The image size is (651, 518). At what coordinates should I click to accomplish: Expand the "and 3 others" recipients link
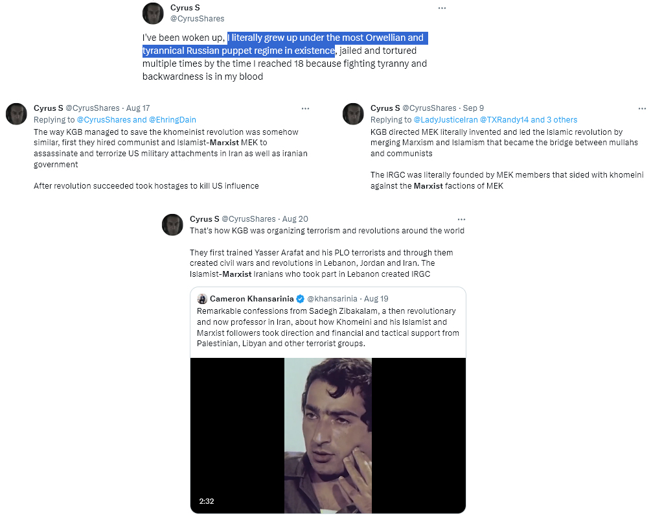click(x=554, y=120)
